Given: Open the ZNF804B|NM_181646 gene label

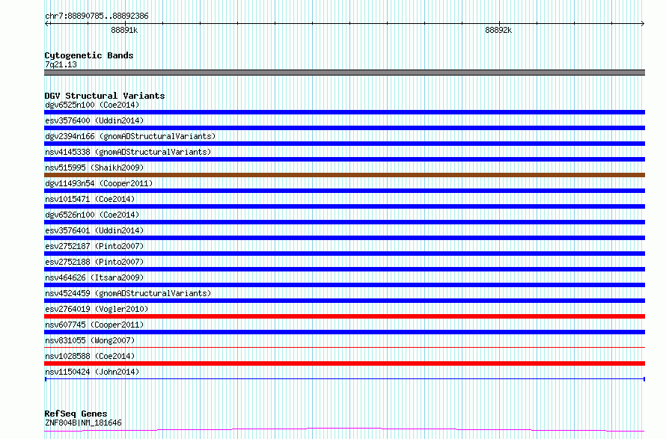Looking at the screenshot, I should 83,423.
